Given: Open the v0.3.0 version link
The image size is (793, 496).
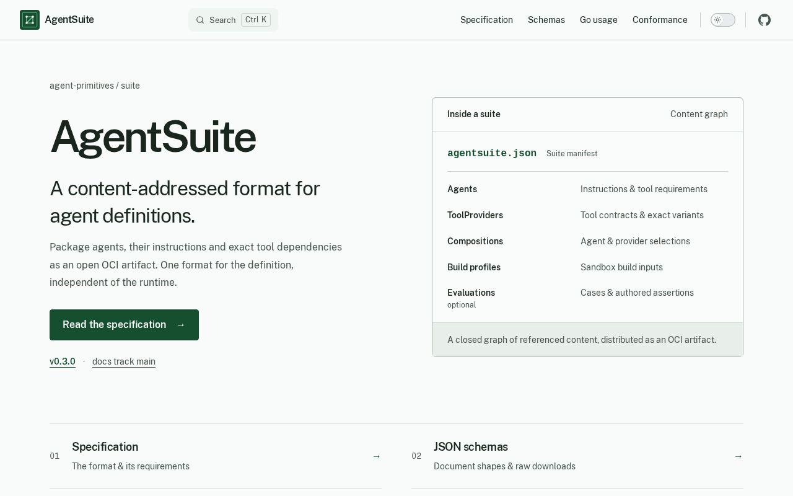Looking at the screenshot, I should pyautogui.click(x=63, y=361).
